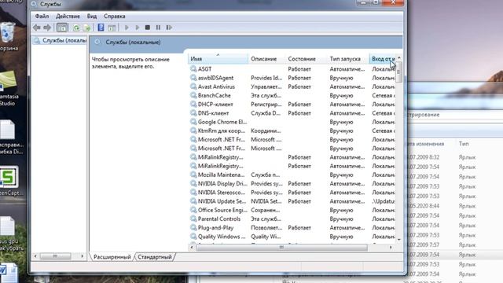Sort by the Вход от имени column header
Viewport: 503px width, 283px height.
[383, 59]
